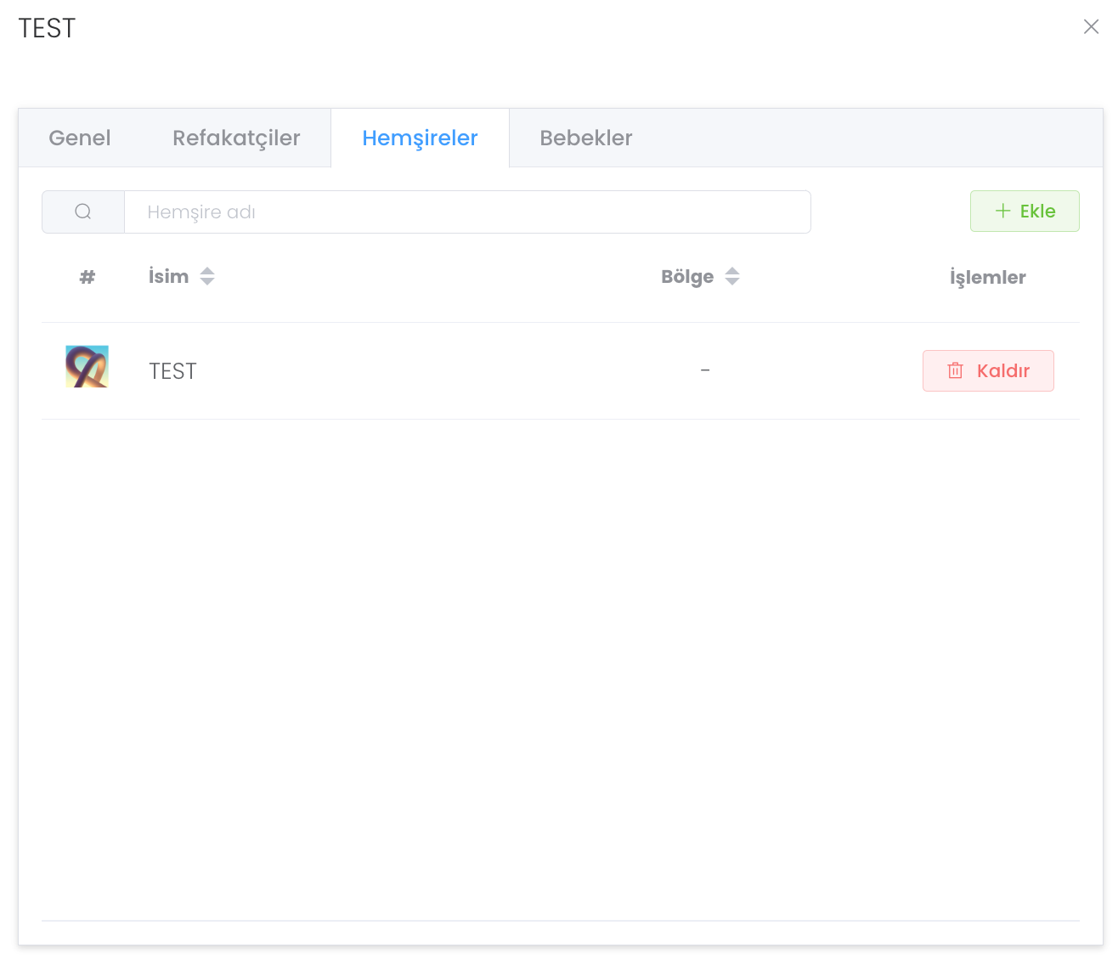Click the # column header
This screenshot has width=1118, height=965.
(x=87, y=277)
